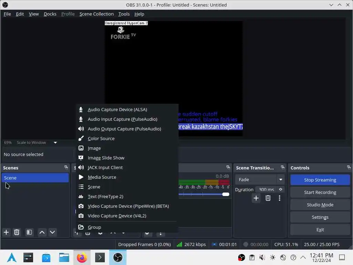Open brightness tray icon
Image resolution: width=353 pixels, height=265 pixels.
point(272,257)
